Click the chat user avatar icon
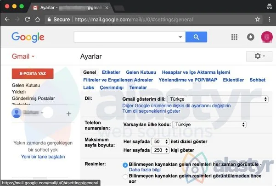The width and height of the screenshot is (276, 186). pyautogui.click(x=17, y=113)
